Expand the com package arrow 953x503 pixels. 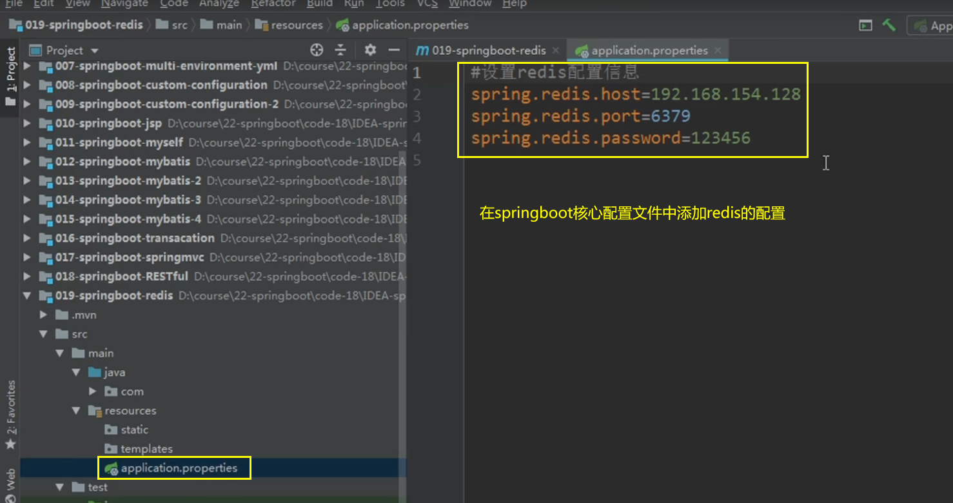[93, 391]
